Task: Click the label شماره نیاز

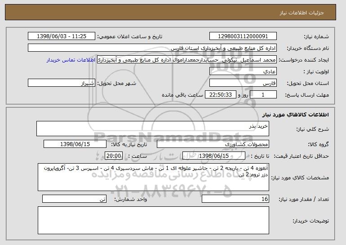Action: pyautogui.click(x=316, y=36)
